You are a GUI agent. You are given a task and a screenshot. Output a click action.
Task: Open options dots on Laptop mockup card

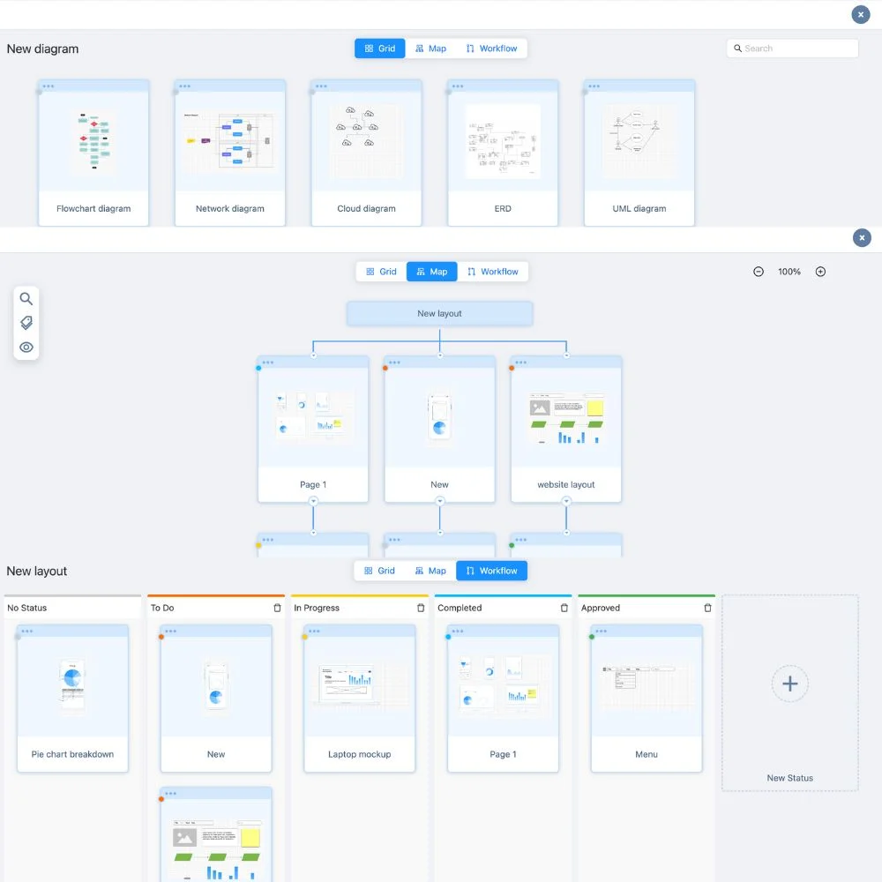pyautogui.click(x=314, y=631)
